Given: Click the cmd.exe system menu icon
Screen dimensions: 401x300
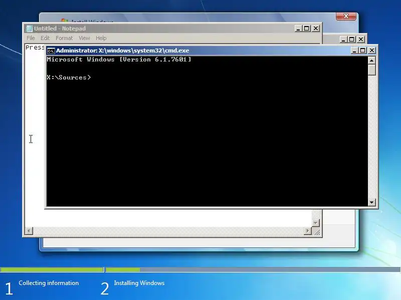Looking at the screenshot, I should (51, 51).
